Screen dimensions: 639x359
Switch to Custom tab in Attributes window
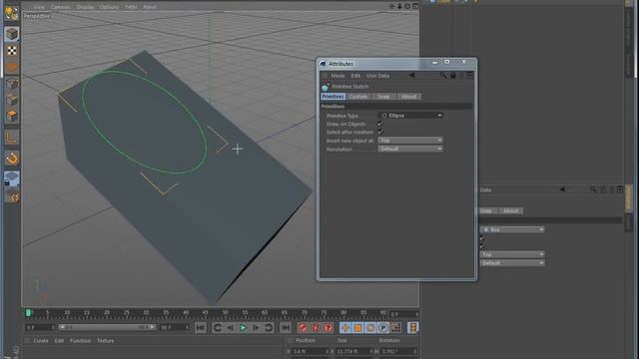click(358, 97)
